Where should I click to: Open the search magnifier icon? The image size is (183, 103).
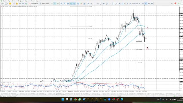[172, 3]
